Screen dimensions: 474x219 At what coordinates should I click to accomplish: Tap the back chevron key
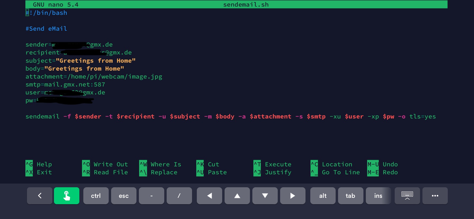pos(40,196)
